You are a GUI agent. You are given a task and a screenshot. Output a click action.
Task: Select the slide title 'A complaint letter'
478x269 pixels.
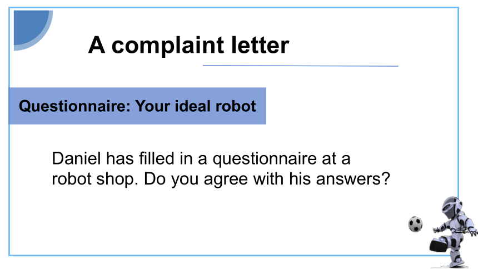coord(189,45)
